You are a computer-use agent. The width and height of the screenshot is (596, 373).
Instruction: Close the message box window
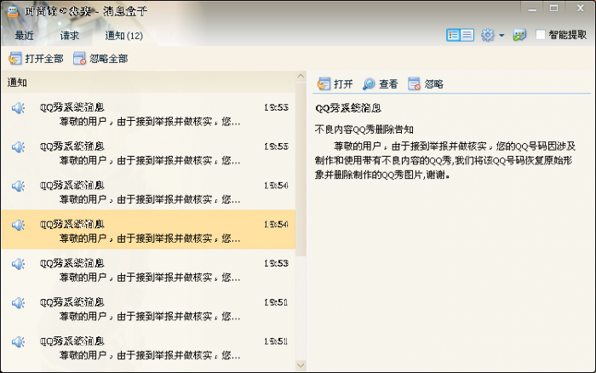580,8
